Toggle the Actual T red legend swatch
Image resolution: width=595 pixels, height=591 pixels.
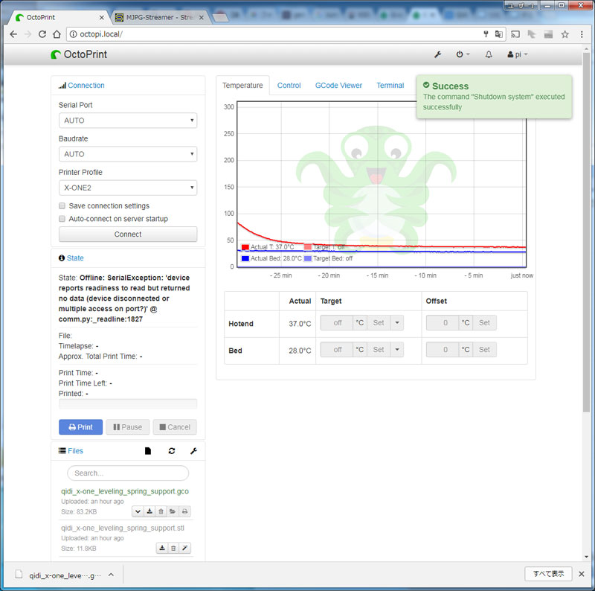tap(245, 247)
